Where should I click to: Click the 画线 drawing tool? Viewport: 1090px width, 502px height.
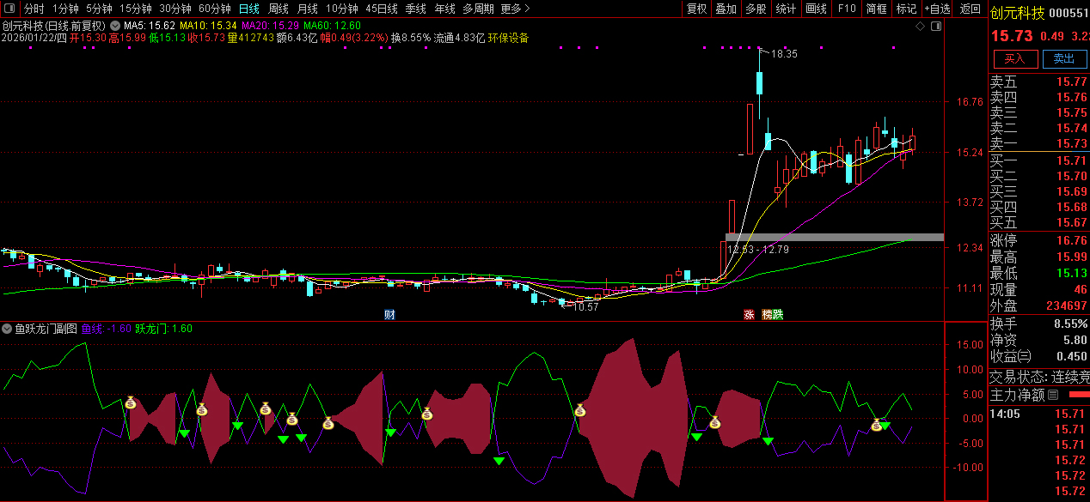click(x=816, y=9)
